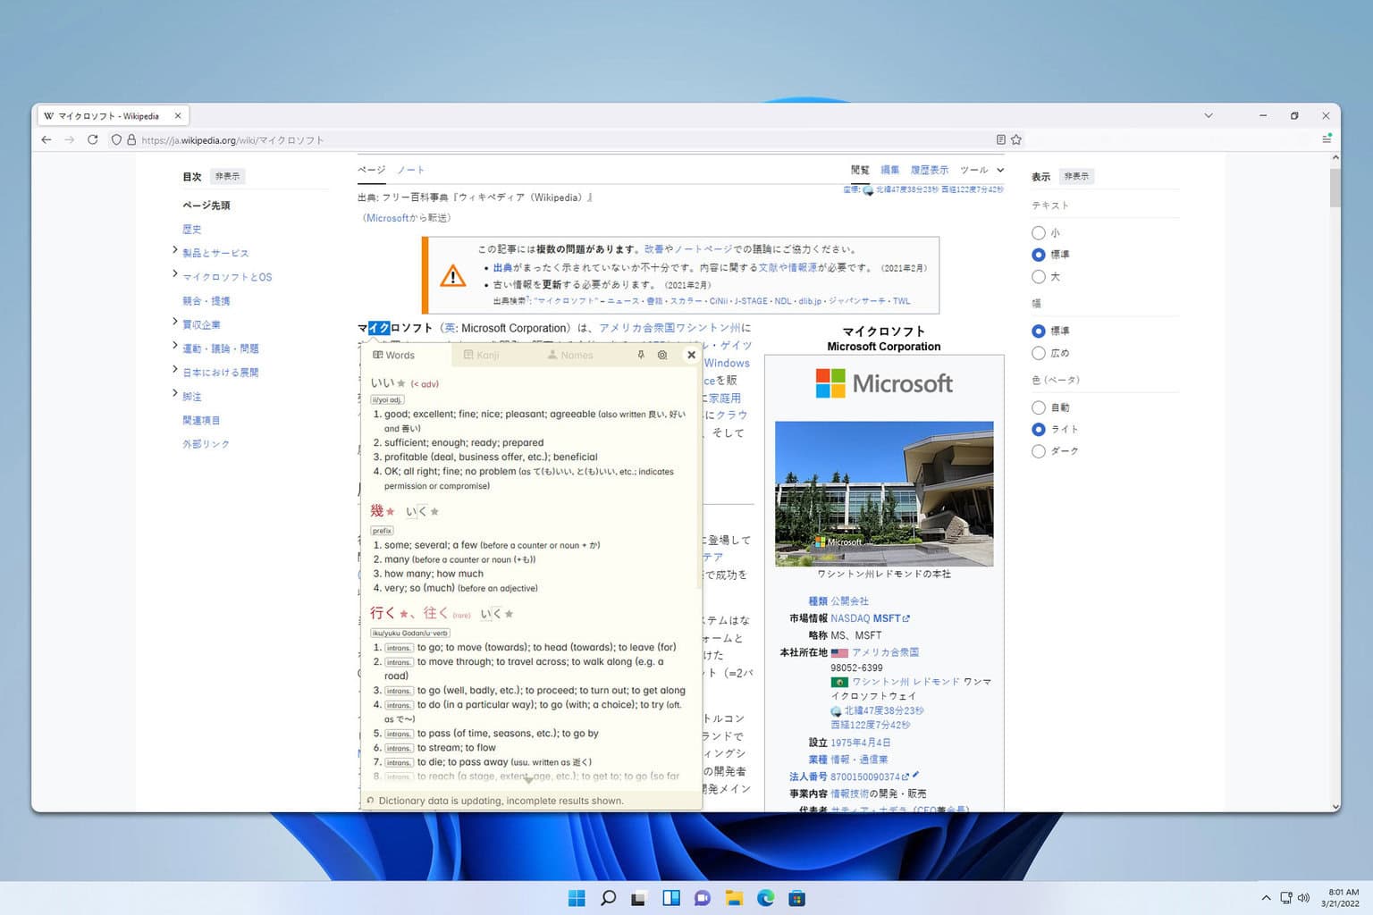Jump to 競合・提携 section
Screen dimensions: 1373x915
click(206, 300)
